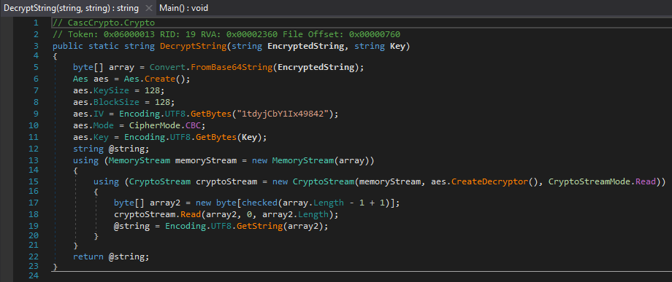Click CryptoStreamMode.Read on line 15
This screenshot has height=282, width=672.
(602, 181)
